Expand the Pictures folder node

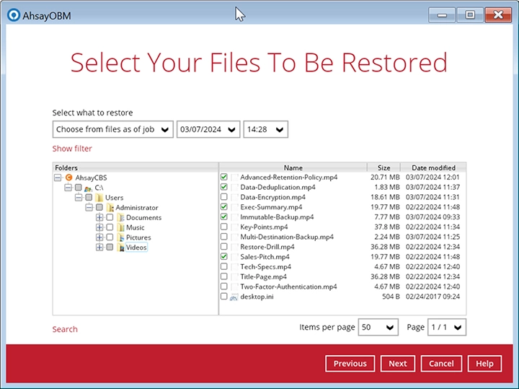click(99, 237)
